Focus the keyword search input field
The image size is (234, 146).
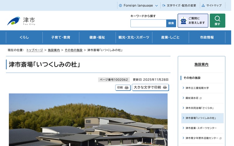tap(148, 23)
